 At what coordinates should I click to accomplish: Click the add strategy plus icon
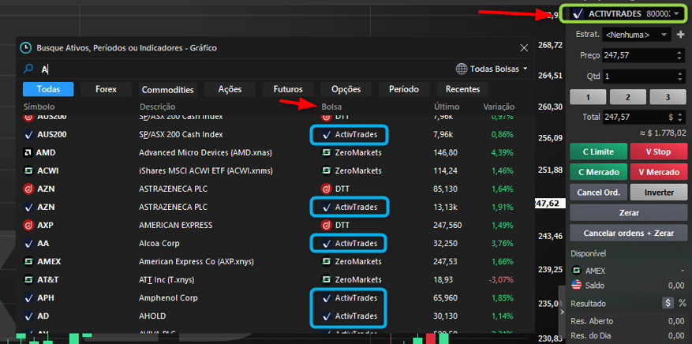click(680, 35)
